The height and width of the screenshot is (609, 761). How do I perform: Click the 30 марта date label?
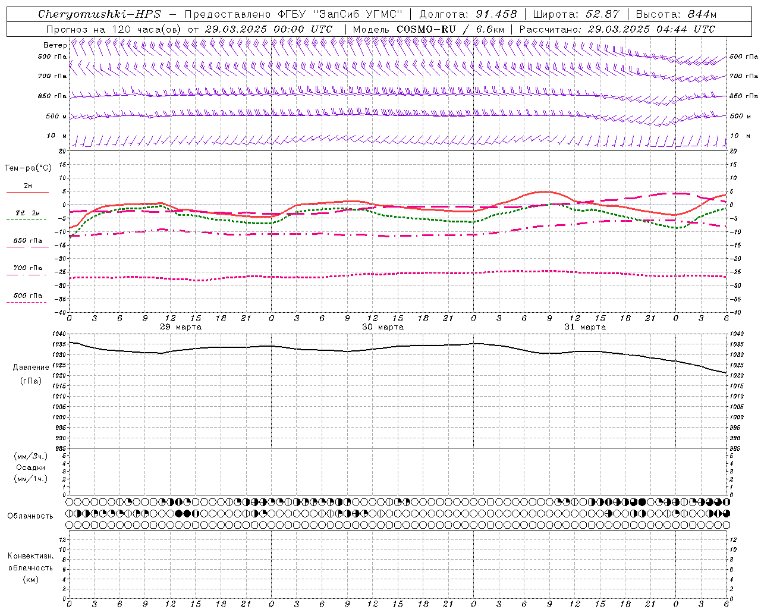click(383, 327)
